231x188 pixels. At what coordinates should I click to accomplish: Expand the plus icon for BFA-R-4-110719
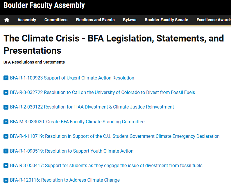coord(6,136)
